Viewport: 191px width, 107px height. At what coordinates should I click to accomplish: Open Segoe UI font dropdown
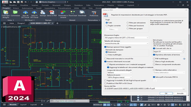click(x=168, y=51)
